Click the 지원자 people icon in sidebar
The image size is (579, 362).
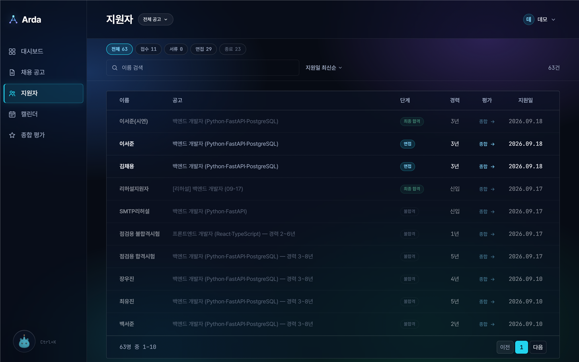coord(12,93)
